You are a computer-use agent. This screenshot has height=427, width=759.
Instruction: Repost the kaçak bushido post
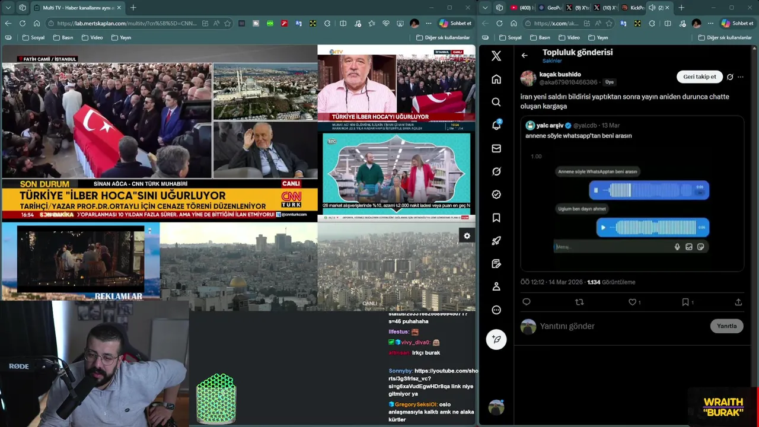(x=579, y=302)
